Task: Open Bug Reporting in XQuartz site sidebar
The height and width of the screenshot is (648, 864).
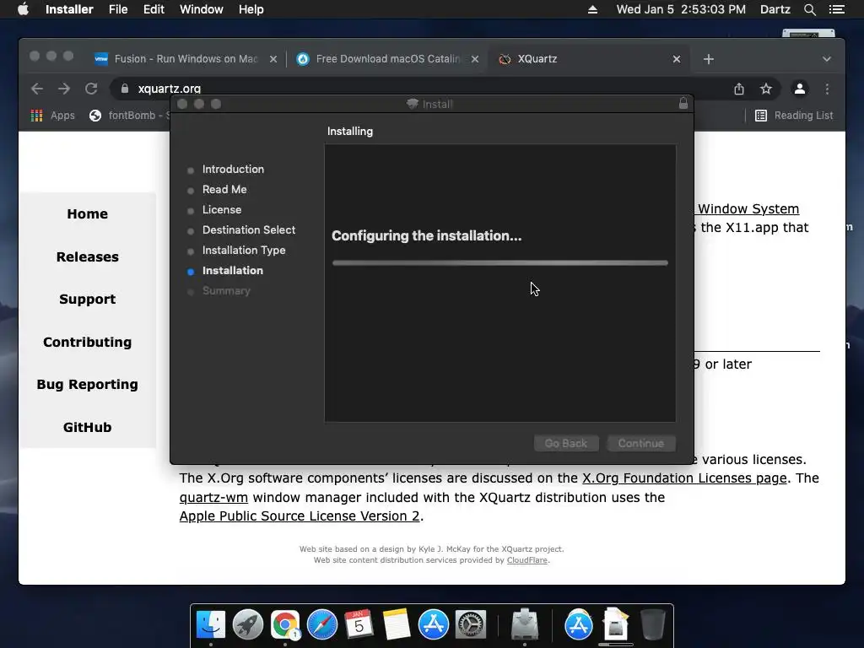Action: click(x=87, y=385)
